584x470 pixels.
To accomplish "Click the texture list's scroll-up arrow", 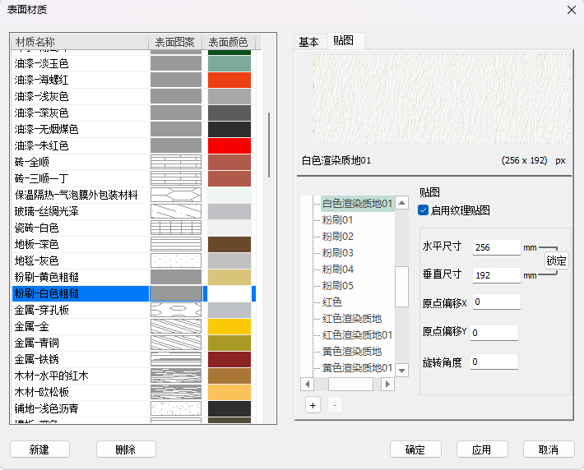I will [x=402, y=203].
